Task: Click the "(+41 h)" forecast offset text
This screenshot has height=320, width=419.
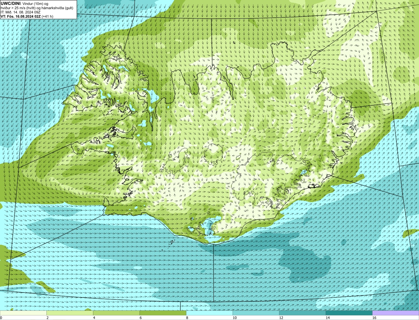Action: (x=47, y=16)
